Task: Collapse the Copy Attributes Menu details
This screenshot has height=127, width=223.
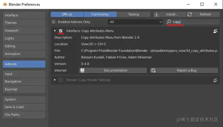Action: 55,31
